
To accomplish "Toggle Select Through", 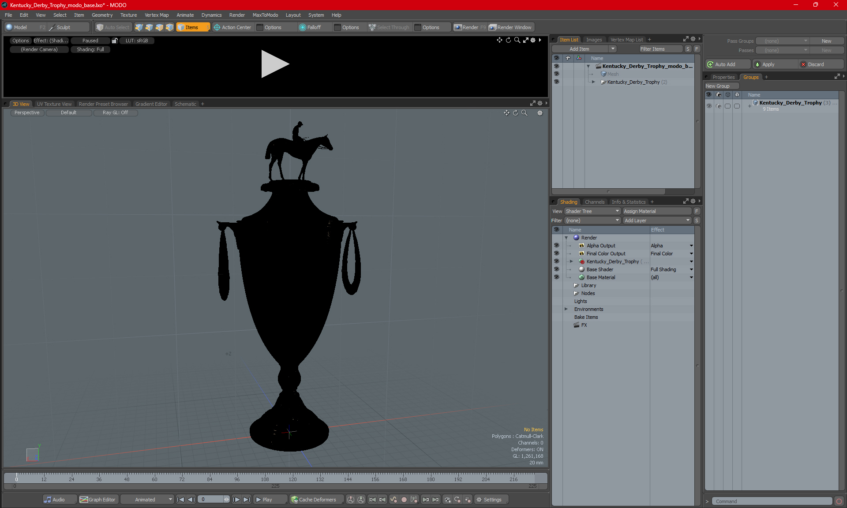I will pos(389,27).
